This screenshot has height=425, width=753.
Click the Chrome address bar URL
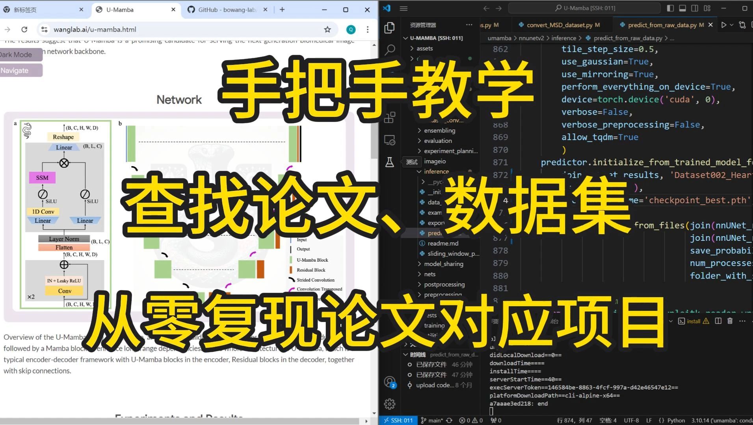tap(95, 30)
